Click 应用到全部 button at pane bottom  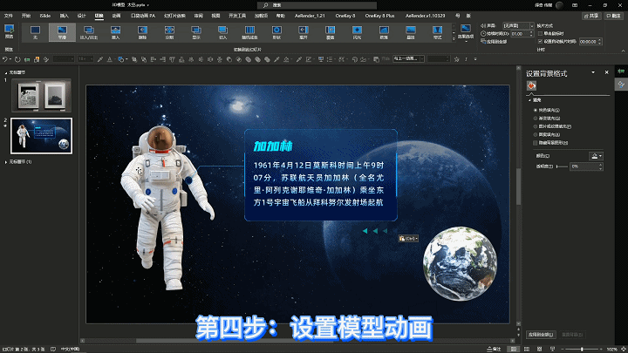pyautogui.click(x=541, y=335)
